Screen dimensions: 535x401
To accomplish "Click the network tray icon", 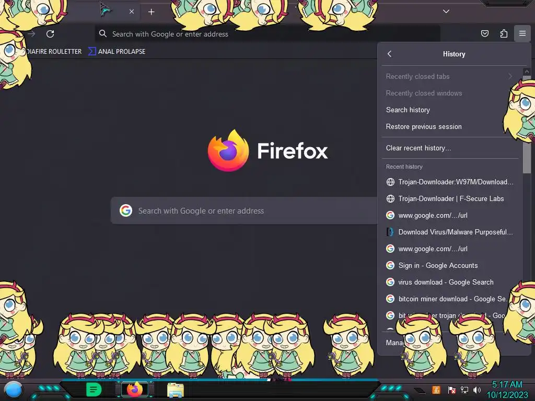I will point(464,390).
